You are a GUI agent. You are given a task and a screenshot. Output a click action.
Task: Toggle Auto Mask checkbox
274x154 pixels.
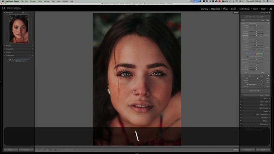(248, 85)
